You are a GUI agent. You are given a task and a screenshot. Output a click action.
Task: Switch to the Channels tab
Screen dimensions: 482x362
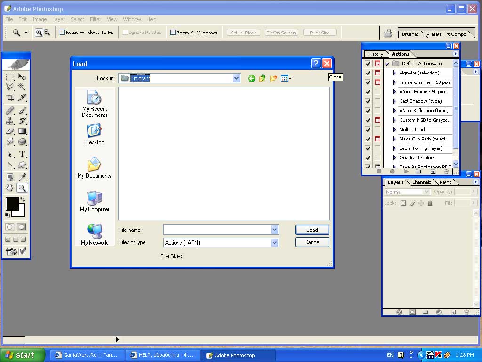421,182
